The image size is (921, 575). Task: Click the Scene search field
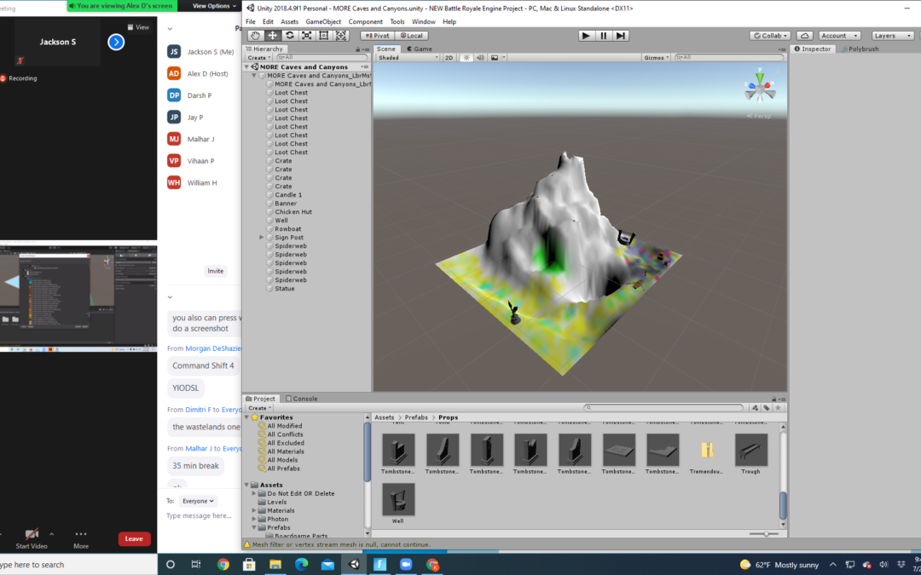point(729,58)
